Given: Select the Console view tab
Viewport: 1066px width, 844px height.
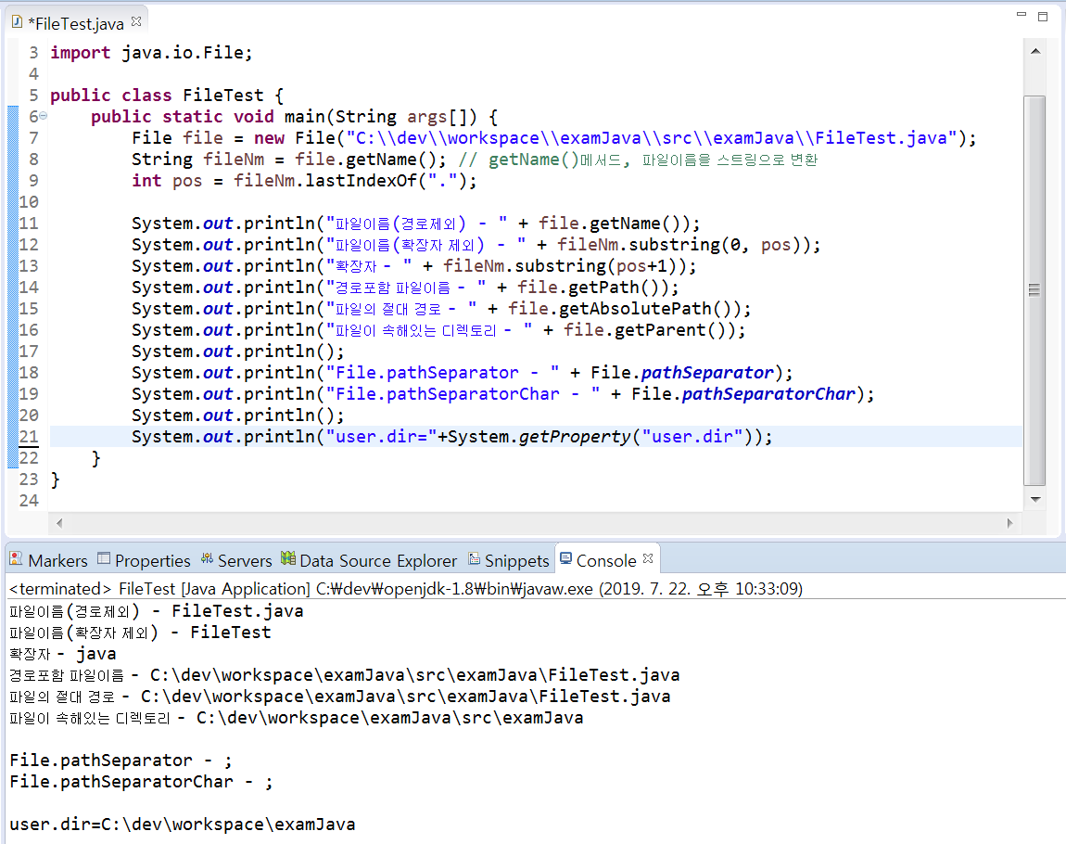Looking at the screenshot, I should (x=605, y=560).
